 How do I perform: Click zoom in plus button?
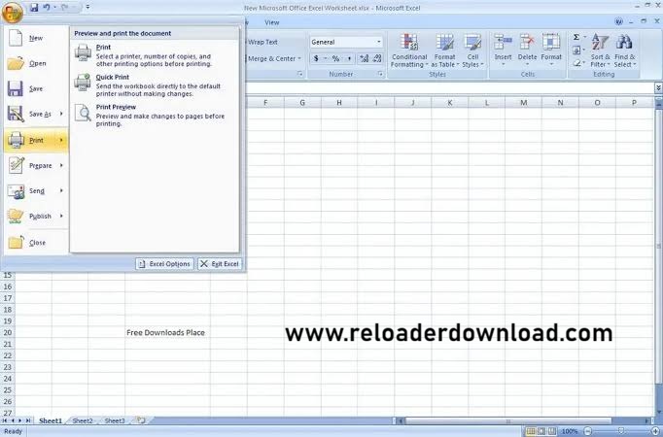[x=655, y=431]
